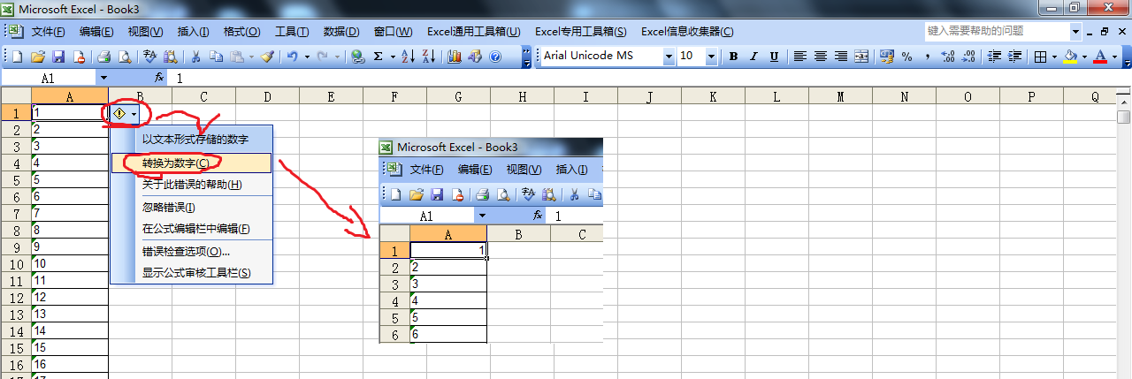Open the Name Box dropdown

click(103, 78)
